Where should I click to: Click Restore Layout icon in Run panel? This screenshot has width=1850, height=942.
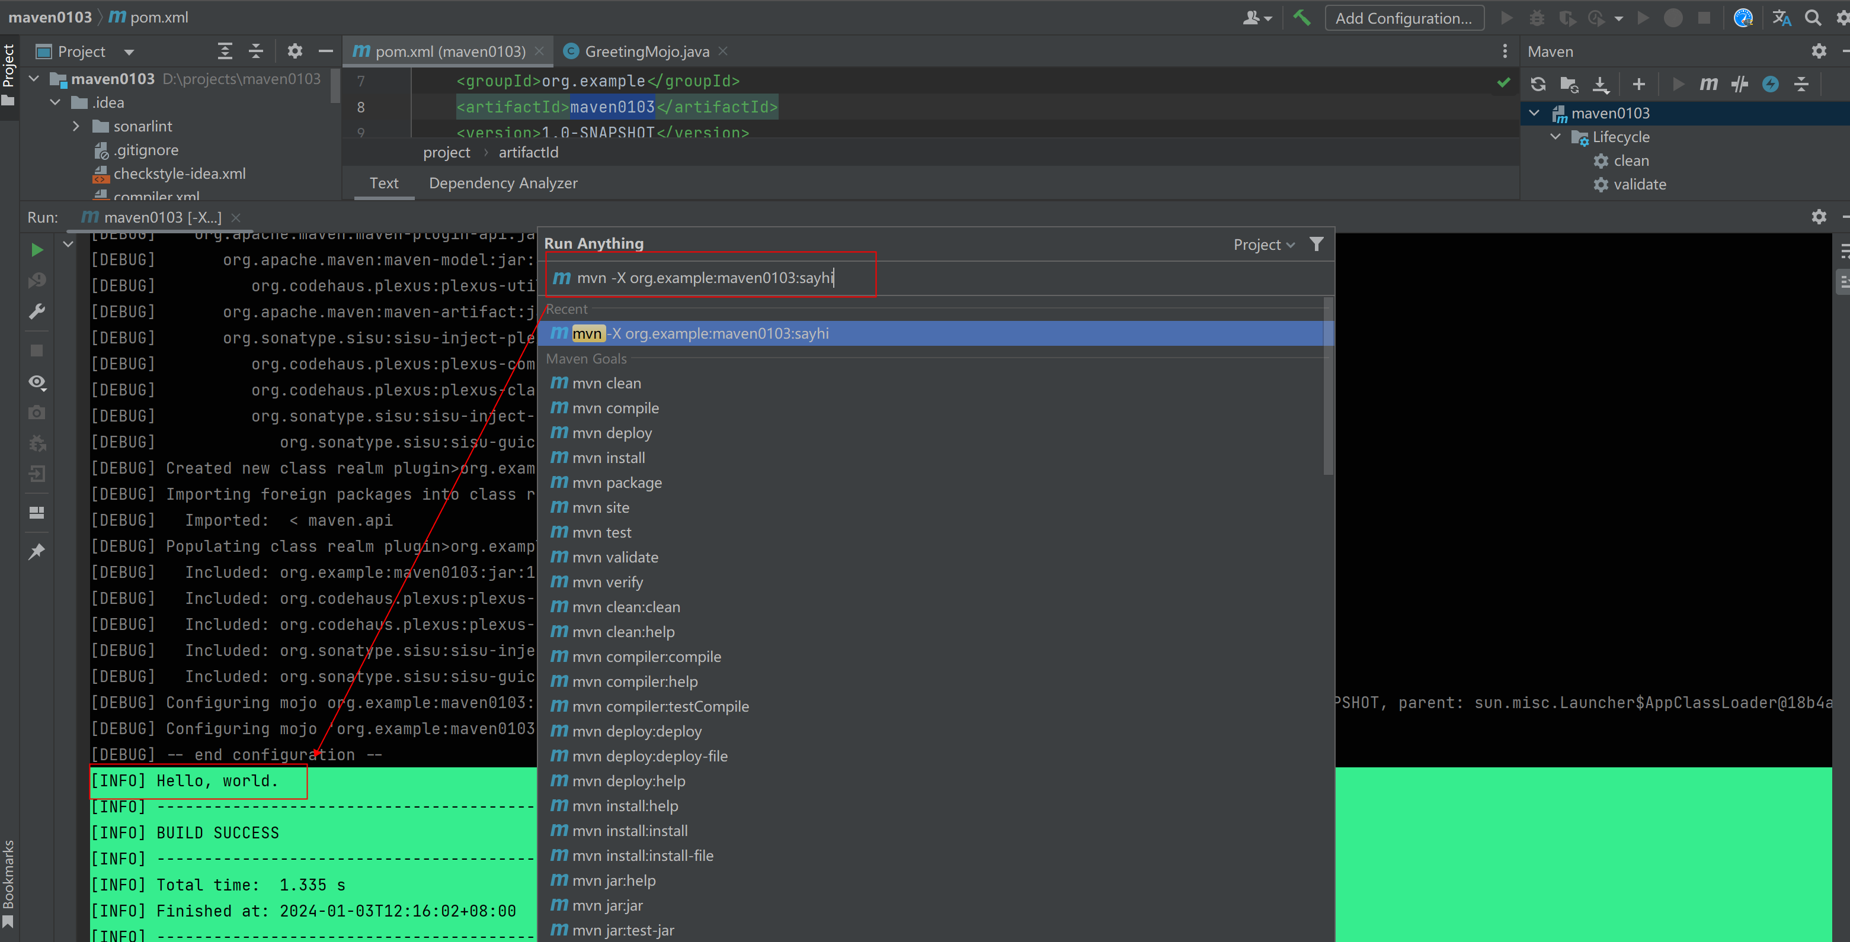(37, 512)
